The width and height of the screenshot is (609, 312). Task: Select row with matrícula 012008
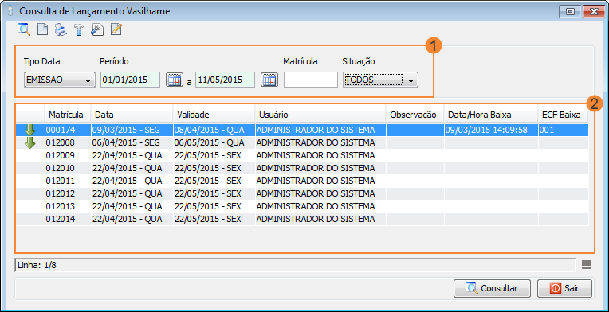coord(302,142)
